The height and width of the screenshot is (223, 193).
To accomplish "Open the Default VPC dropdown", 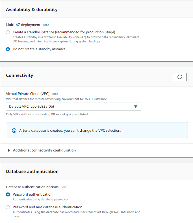I will [x=73, y=107].
